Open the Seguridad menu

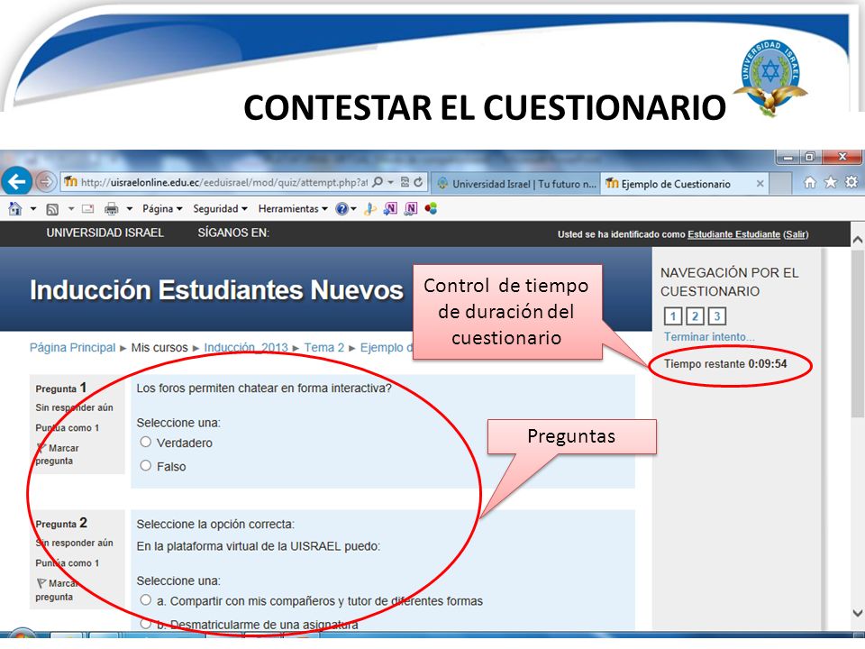click(220, 208)
